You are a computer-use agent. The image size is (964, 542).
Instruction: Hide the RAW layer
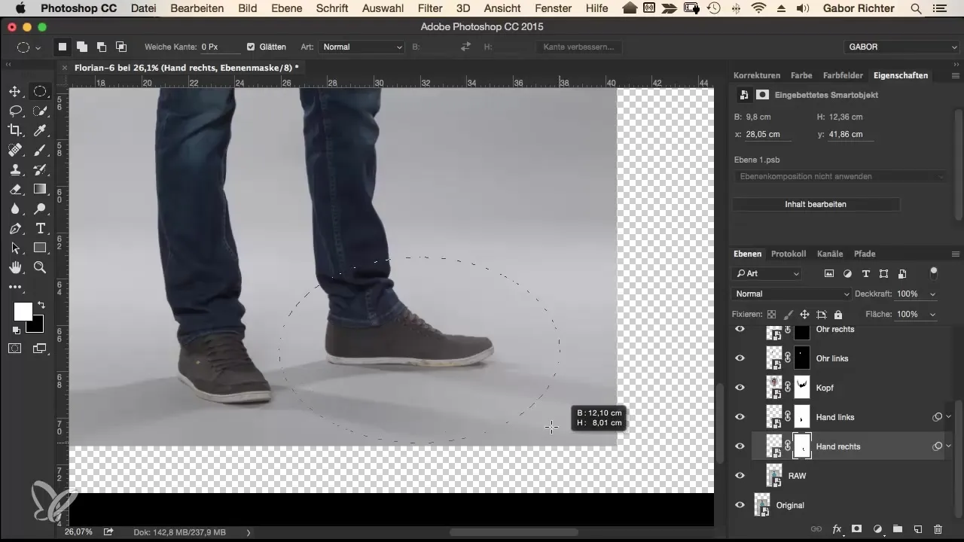[740, 476]
